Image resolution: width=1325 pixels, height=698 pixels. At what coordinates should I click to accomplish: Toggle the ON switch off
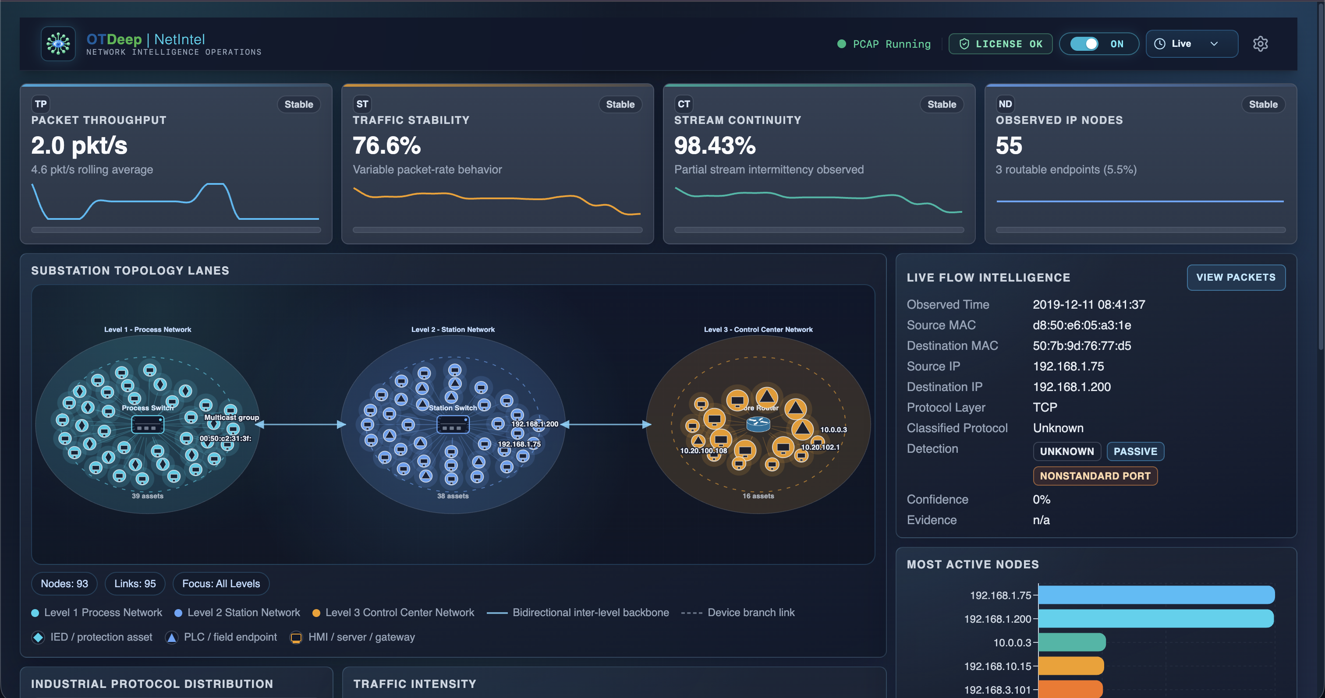coord(1084,44)
